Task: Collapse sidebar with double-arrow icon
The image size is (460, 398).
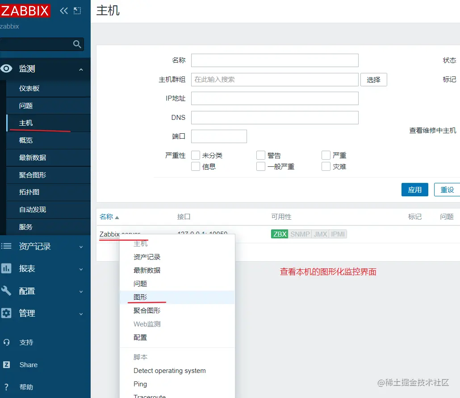Action: (x=64, y=11)
